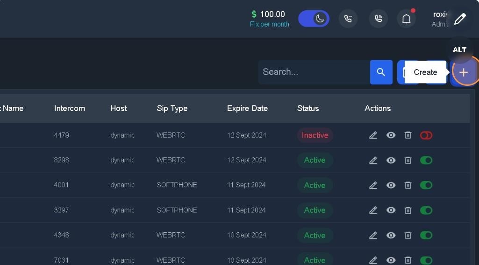Click the Active status badge for 8298
This screenshot has width=479, height=265.
coord(315,160)
